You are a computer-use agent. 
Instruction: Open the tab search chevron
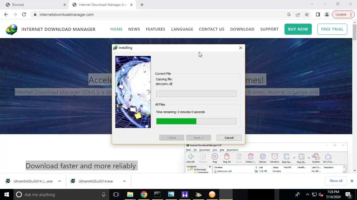[312, 4]
